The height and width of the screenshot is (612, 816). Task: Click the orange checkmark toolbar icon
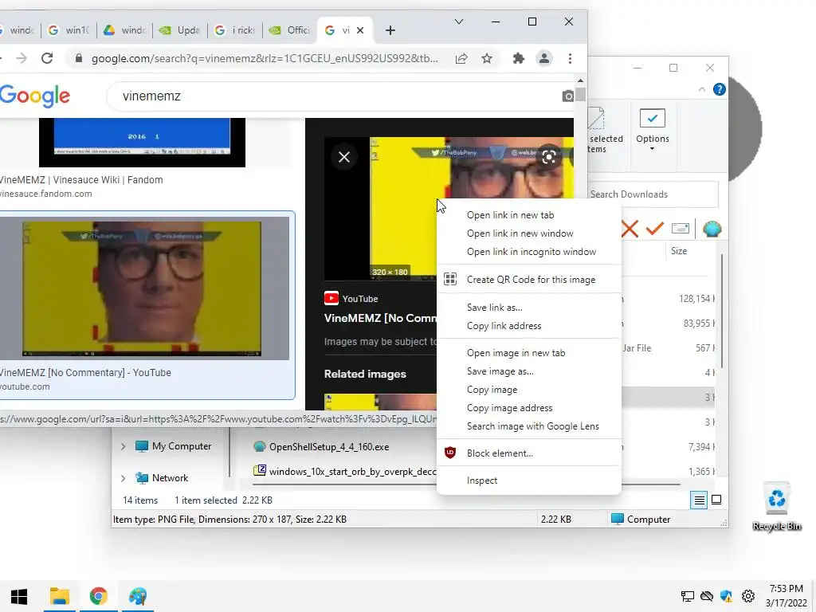point(655,229)
